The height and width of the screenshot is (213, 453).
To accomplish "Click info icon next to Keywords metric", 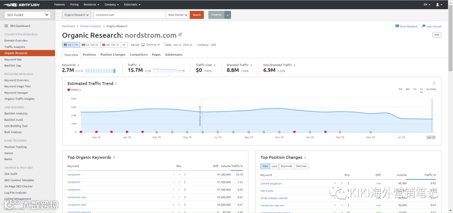I will pyautogui.click(x=78, y=65).
